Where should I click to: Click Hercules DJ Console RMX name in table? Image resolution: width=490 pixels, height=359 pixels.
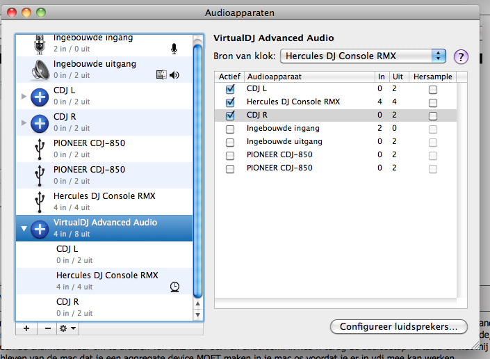coord(293,102)
